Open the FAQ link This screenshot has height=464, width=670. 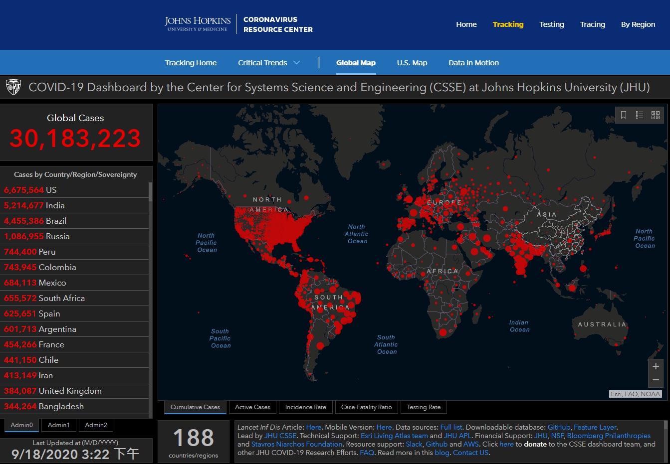click(367, 453)
